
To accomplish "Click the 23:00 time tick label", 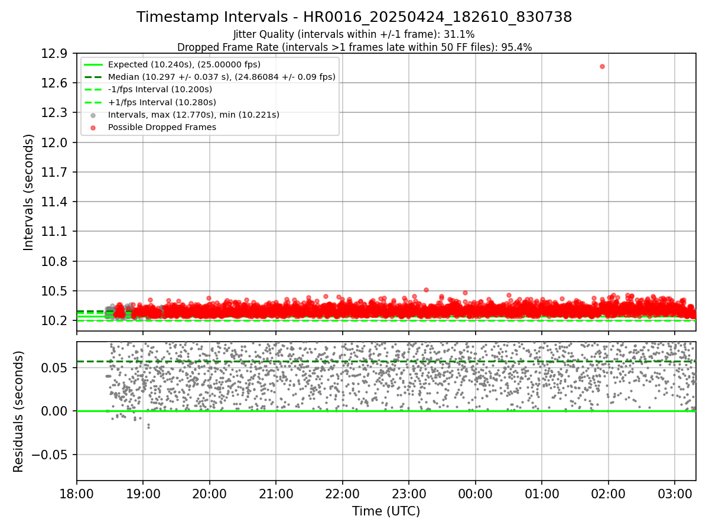I will pos(409,494).
